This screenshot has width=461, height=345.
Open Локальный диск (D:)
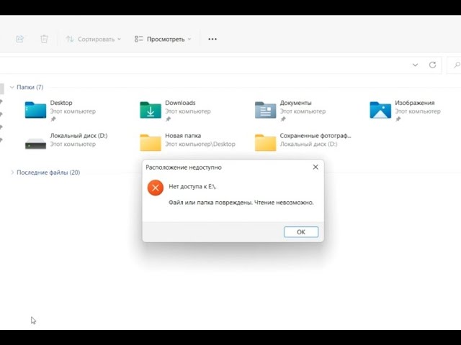35,142
